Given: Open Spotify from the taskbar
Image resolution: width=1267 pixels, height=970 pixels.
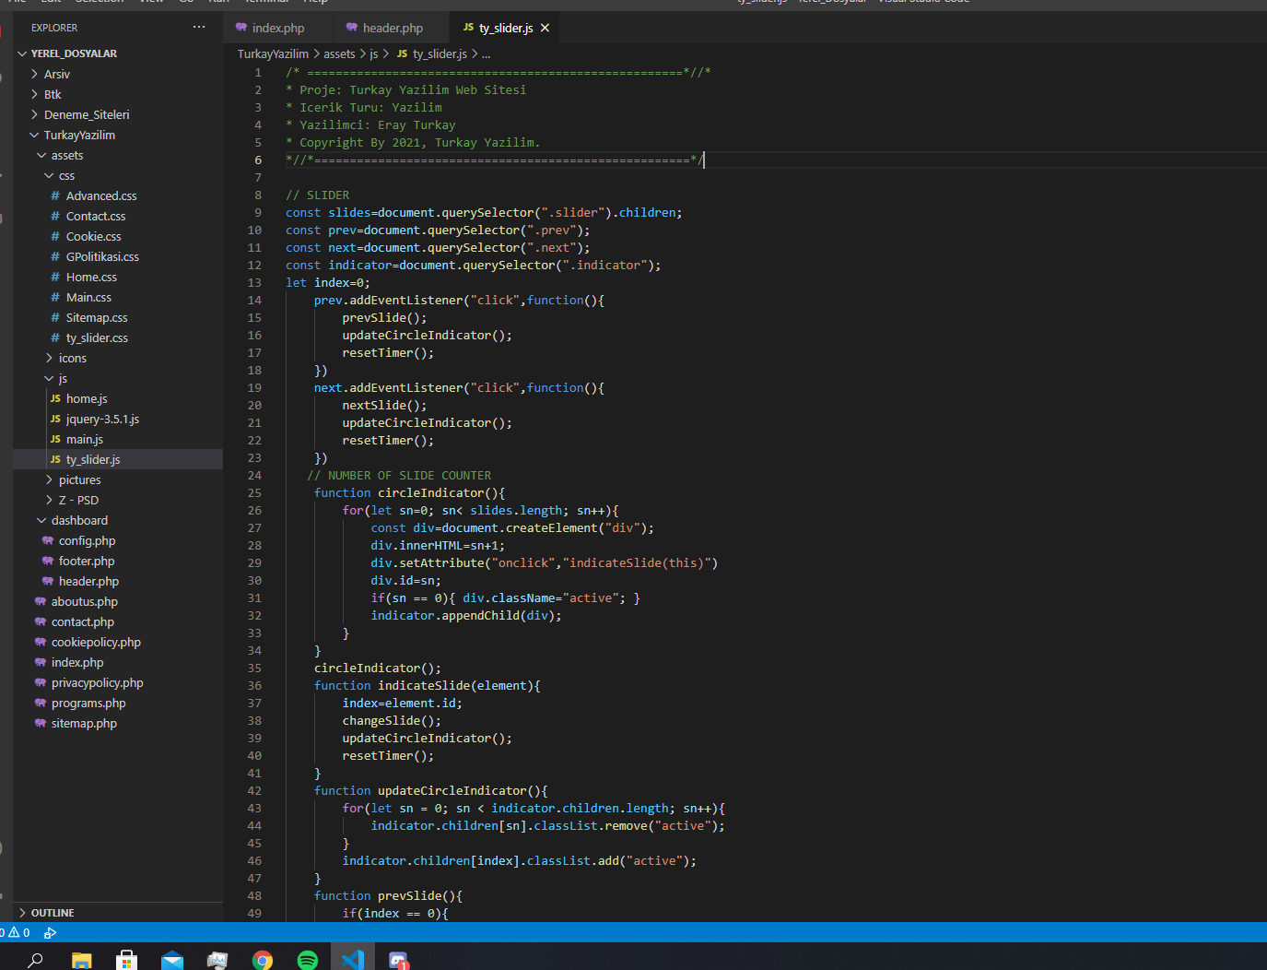Looking at the screenshot, I should (x=308, y=960).
